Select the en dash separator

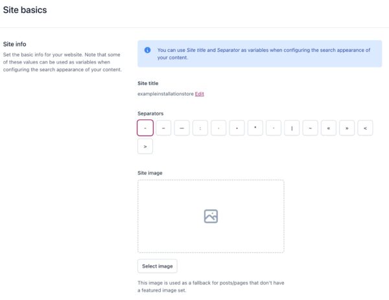(163, 128)
